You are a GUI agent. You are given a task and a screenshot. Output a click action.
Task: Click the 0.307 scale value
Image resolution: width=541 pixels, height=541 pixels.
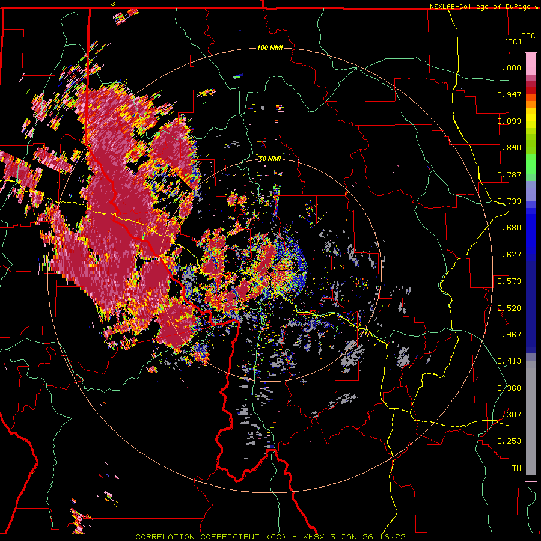[x=509, y=415]
